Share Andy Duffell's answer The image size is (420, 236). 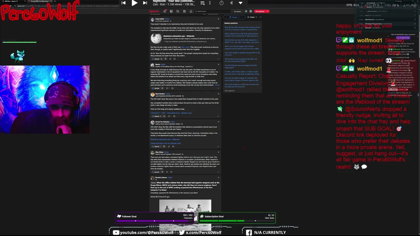coord(174,59)
